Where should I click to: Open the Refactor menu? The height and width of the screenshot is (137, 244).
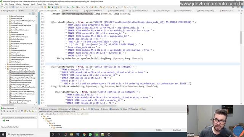pos(18,4)
